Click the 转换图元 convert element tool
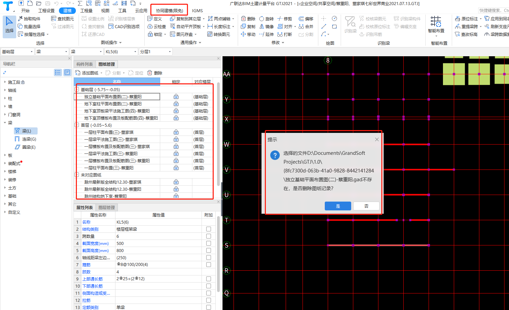 click(219, 34)
